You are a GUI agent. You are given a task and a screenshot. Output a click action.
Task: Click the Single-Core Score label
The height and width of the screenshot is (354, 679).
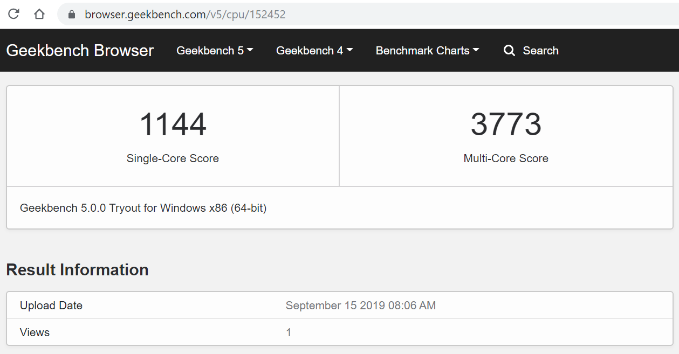tap(173, 158)
